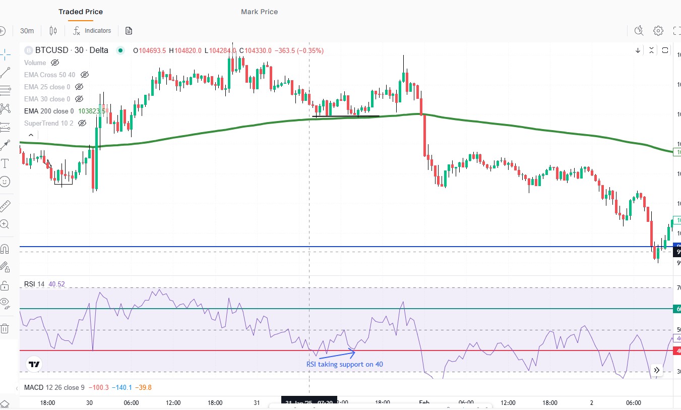Pick the emoji sticker tool

[x=6, y=182]
